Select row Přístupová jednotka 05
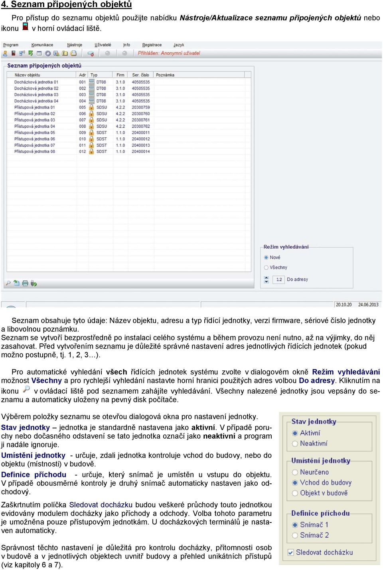Image resolution: width=383 pixels, height=570 pixels. click(129, 133)
